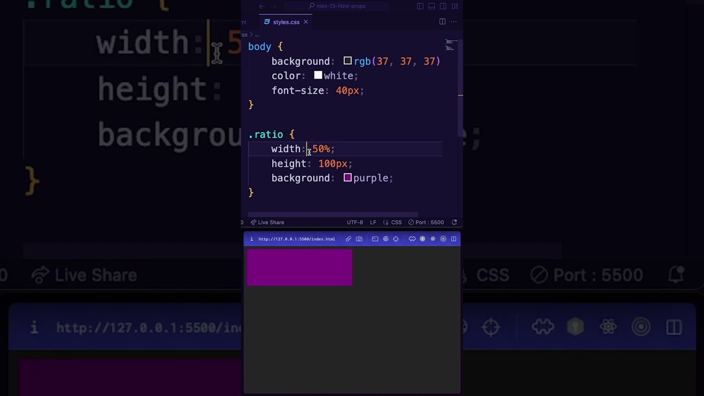Close the styles.css tab

tap(305, 22)
